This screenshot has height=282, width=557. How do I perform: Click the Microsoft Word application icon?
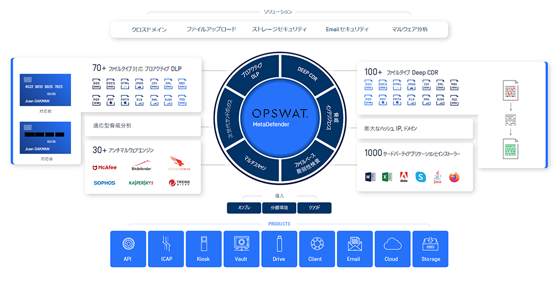coord(370,177)
